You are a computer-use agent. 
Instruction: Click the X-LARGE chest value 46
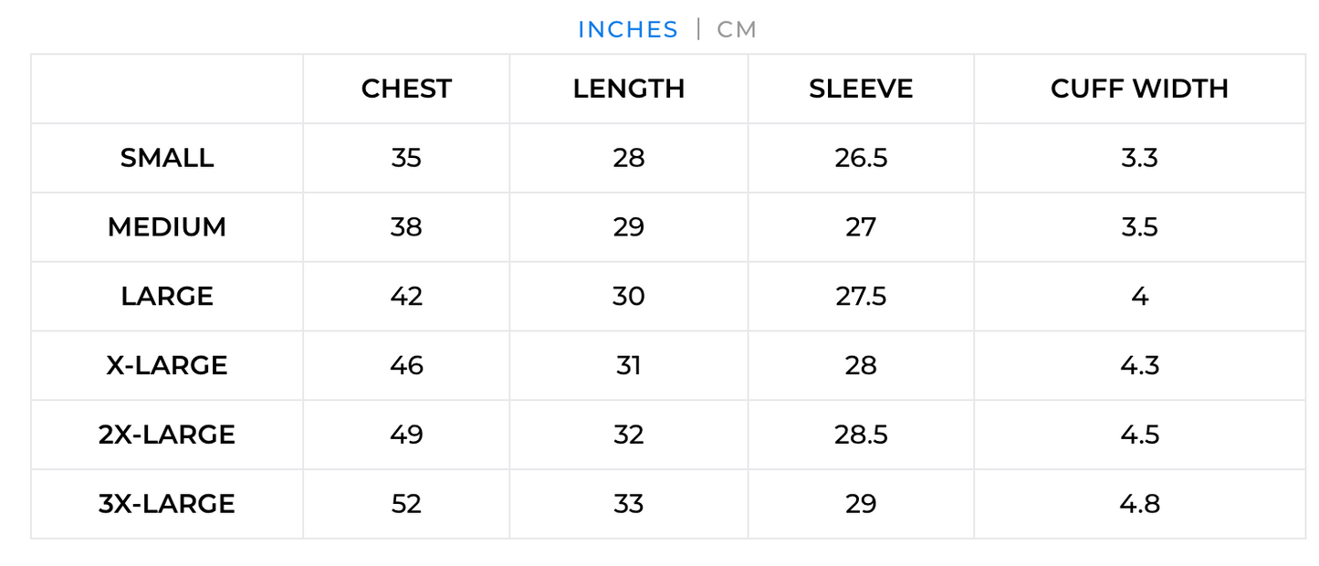[x=406, y=366]
